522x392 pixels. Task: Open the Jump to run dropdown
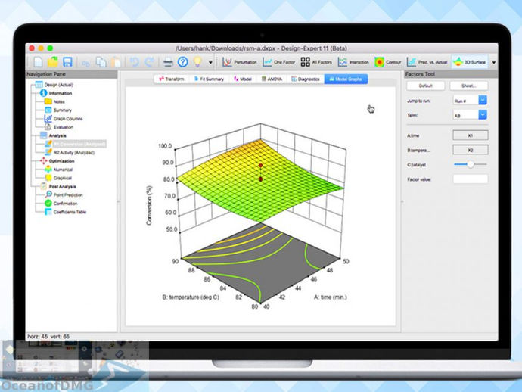coord(470,101)
